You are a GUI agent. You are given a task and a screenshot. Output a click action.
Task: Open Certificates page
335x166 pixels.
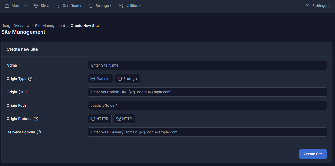pyautogui.click(x=69, y=6)
